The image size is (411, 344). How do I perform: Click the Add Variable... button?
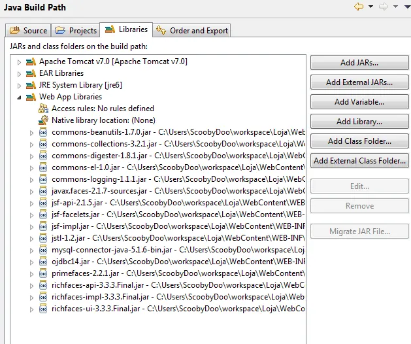359,102
